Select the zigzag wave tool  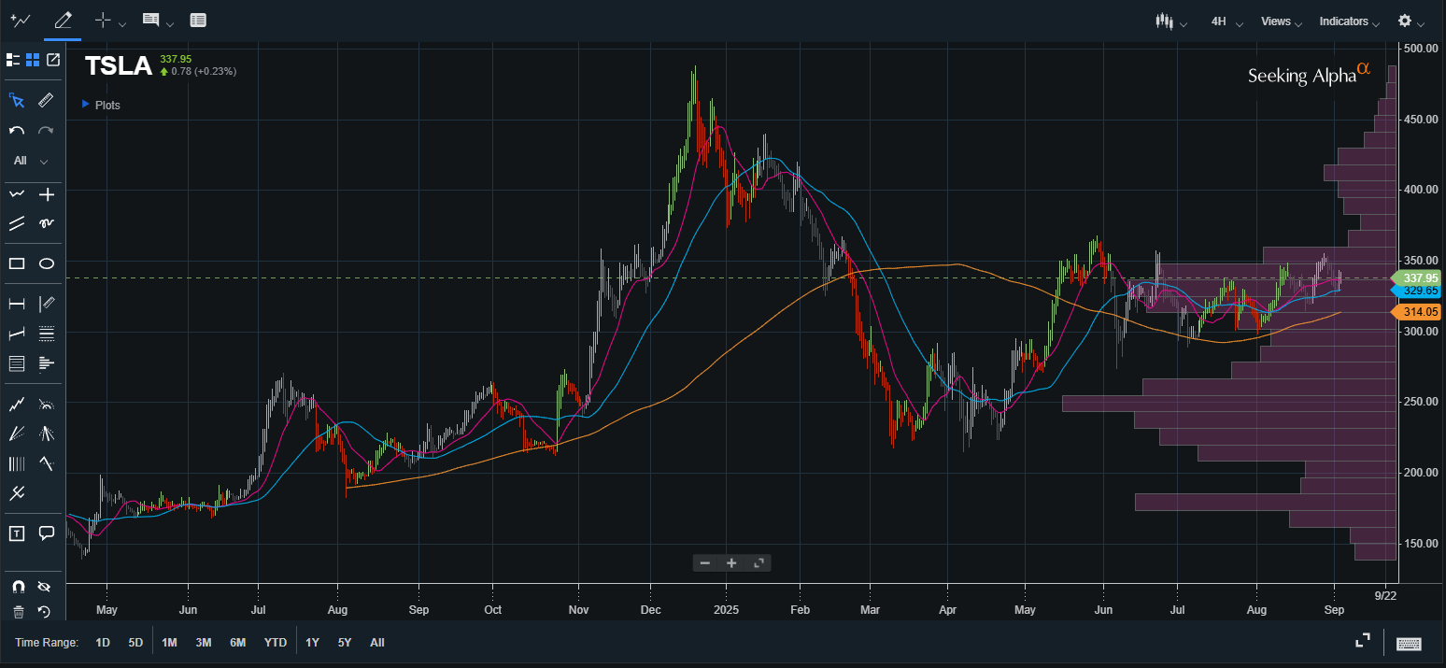(x=17, y=405)
